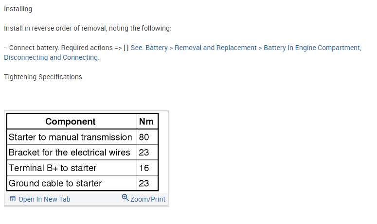Click the Zoom/Print text label
The height and width of the screenshot is (224, 377).
click(148, 199)
